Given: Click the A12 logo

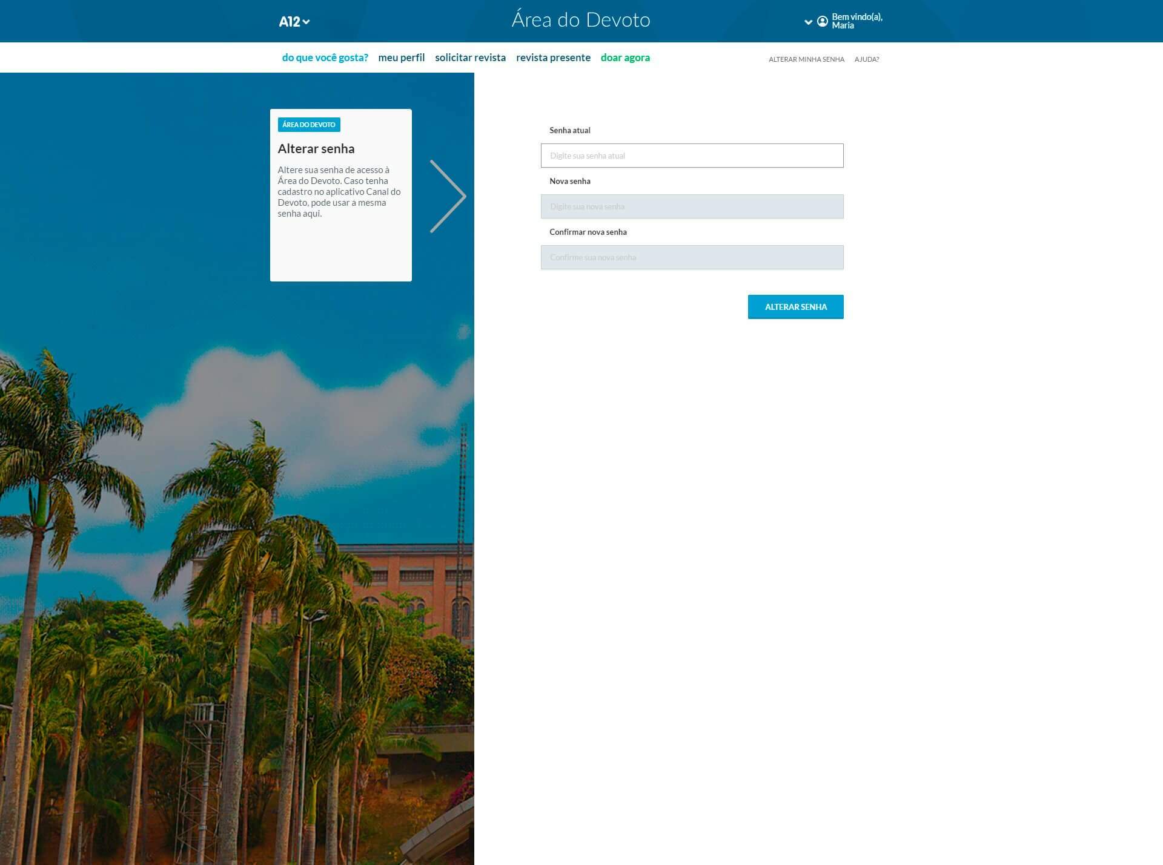Looking at the screenshot, I should tap(290, 22).
